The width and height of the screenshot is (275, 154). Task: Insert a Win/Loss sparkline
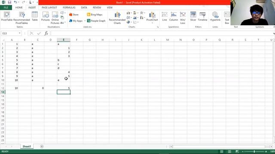point(183,18)
